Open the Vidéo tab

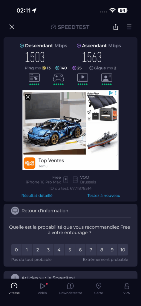pos(42,289)
